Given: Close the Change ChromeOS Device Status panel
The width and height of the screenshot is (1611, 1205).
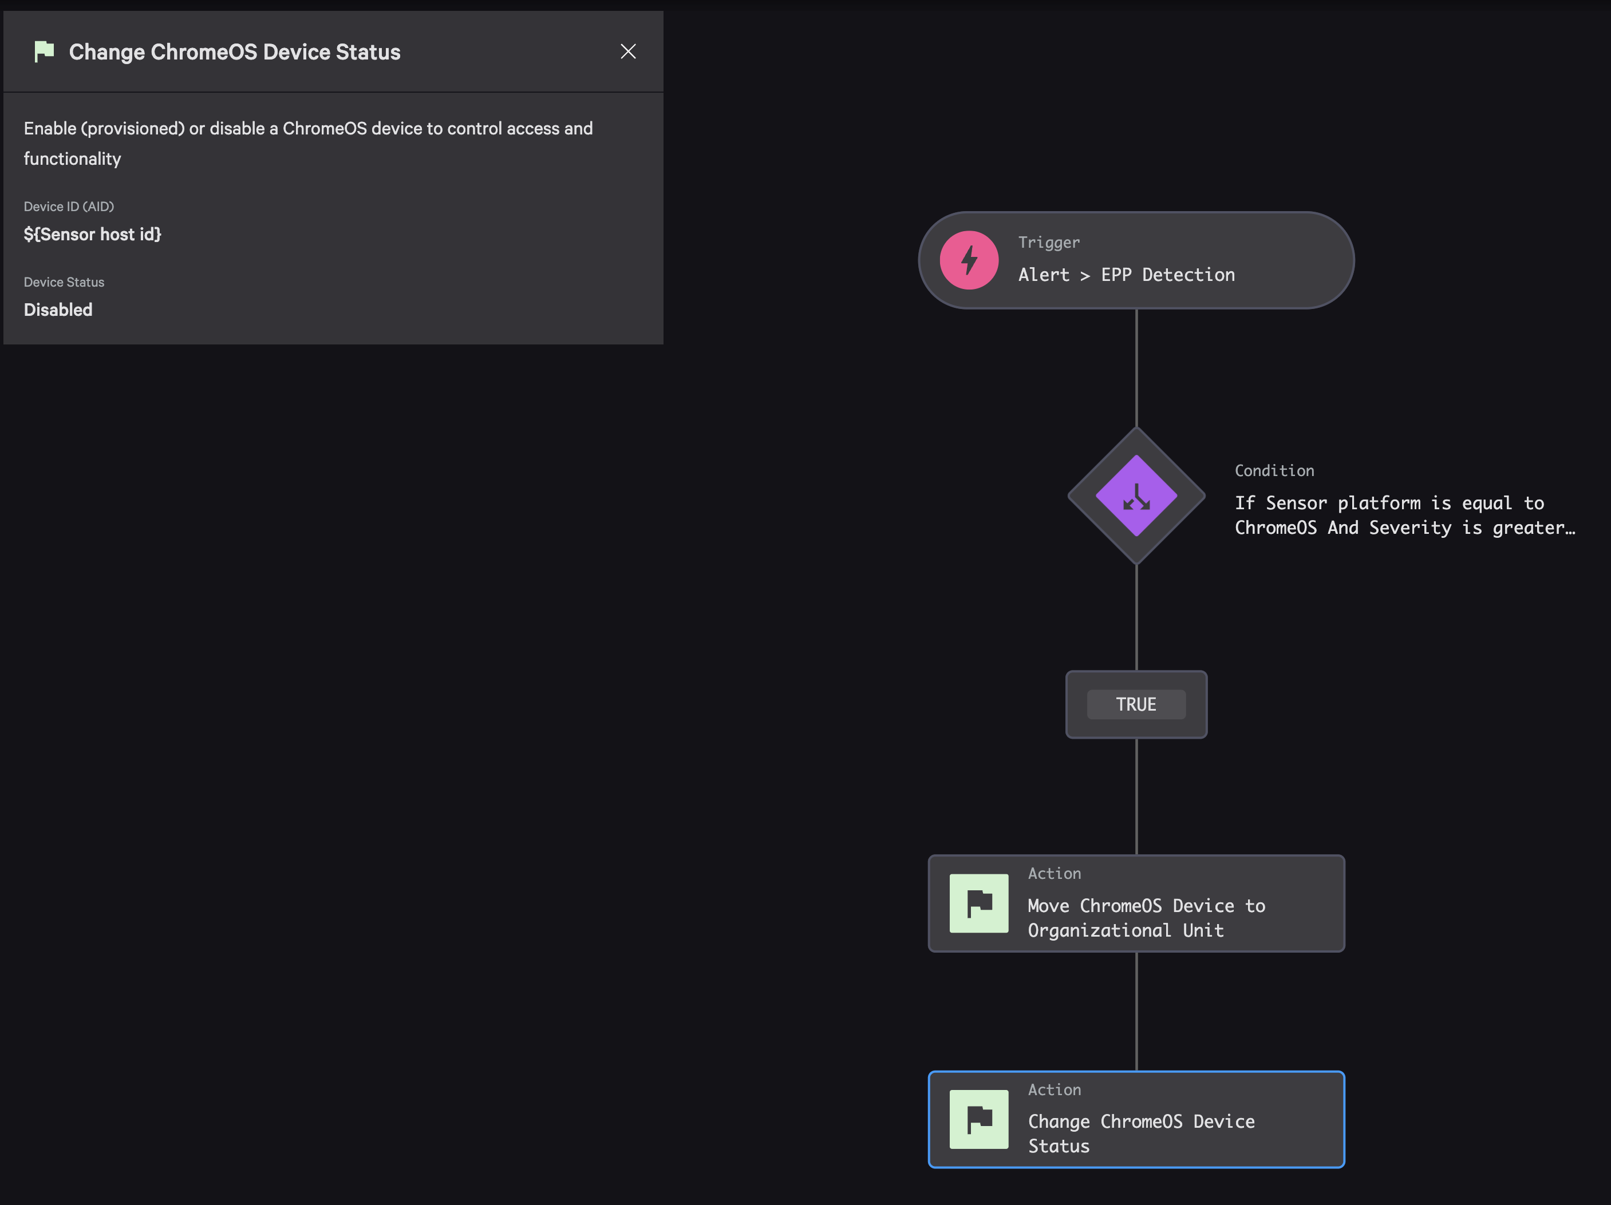Looking at the screenshot, I should pyautogui.click(x=628, y=51).
